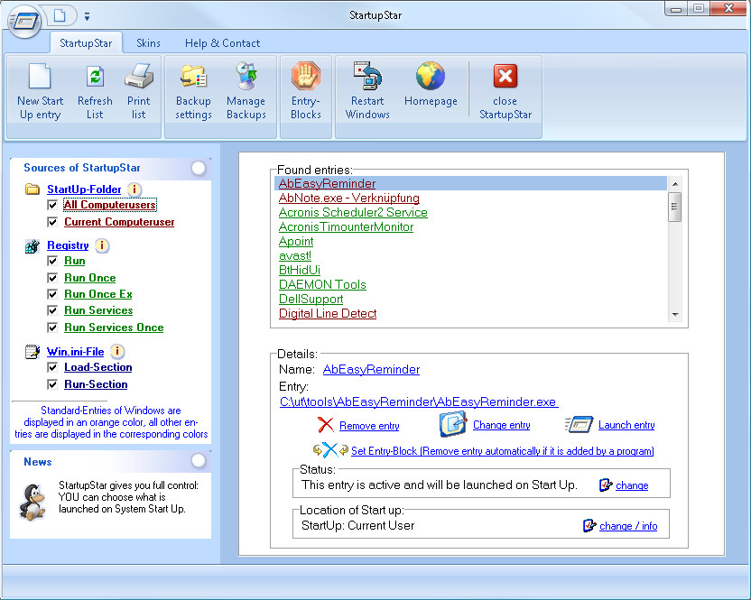
Task: Click the Restart Windows icon
Action: 367,76
